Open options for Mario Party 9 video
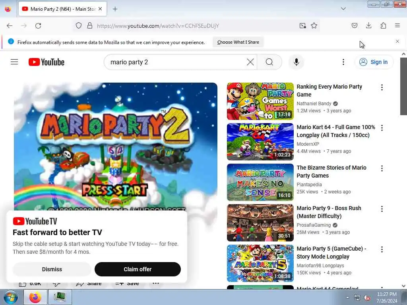 382,209
